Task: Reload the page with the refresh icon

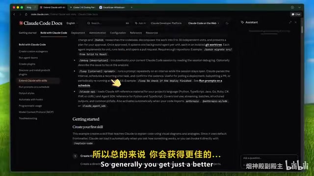Action: click(x=26, y=14)
